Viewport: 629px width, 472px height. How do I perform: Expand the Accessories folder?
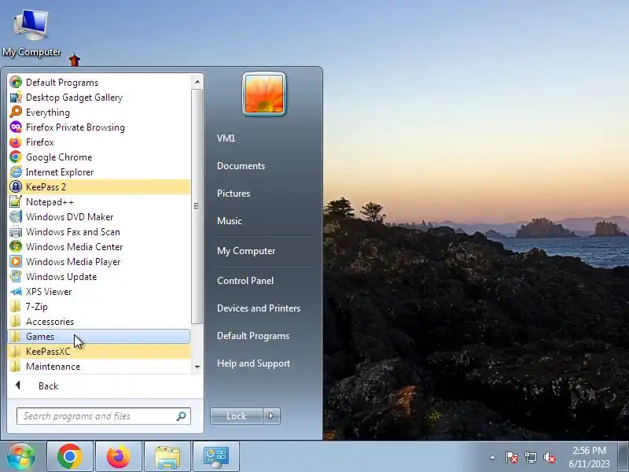tap(99, 322)
